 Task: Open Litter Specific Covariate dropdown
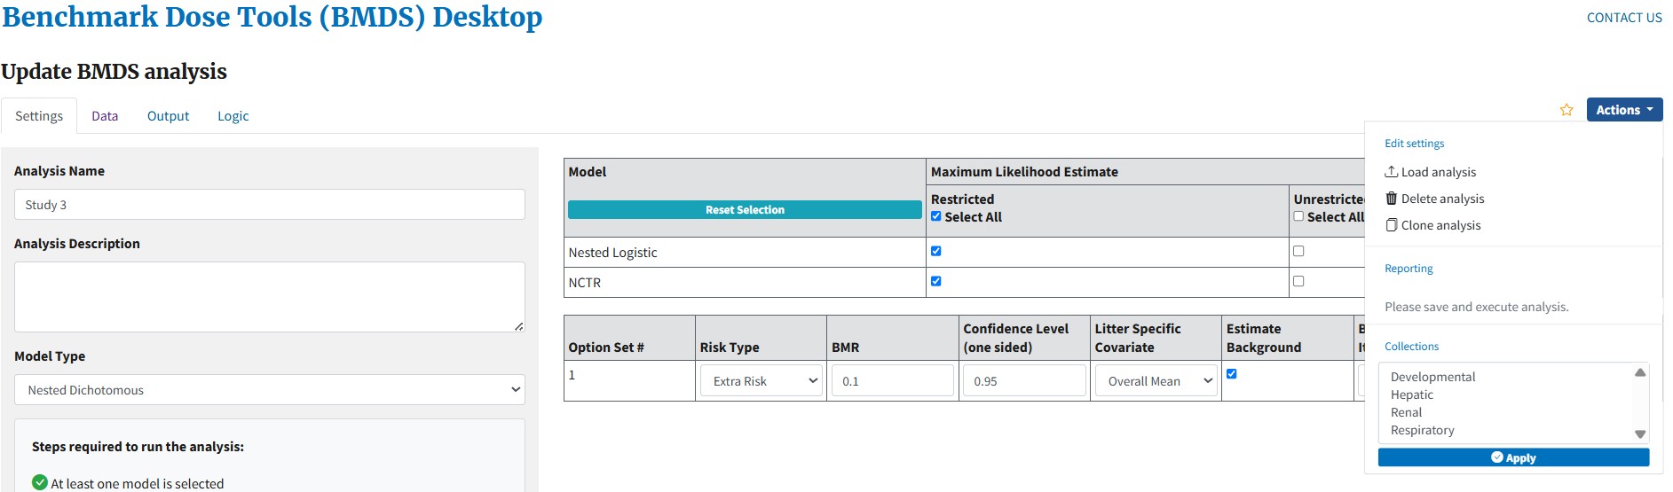point(1156,380)
